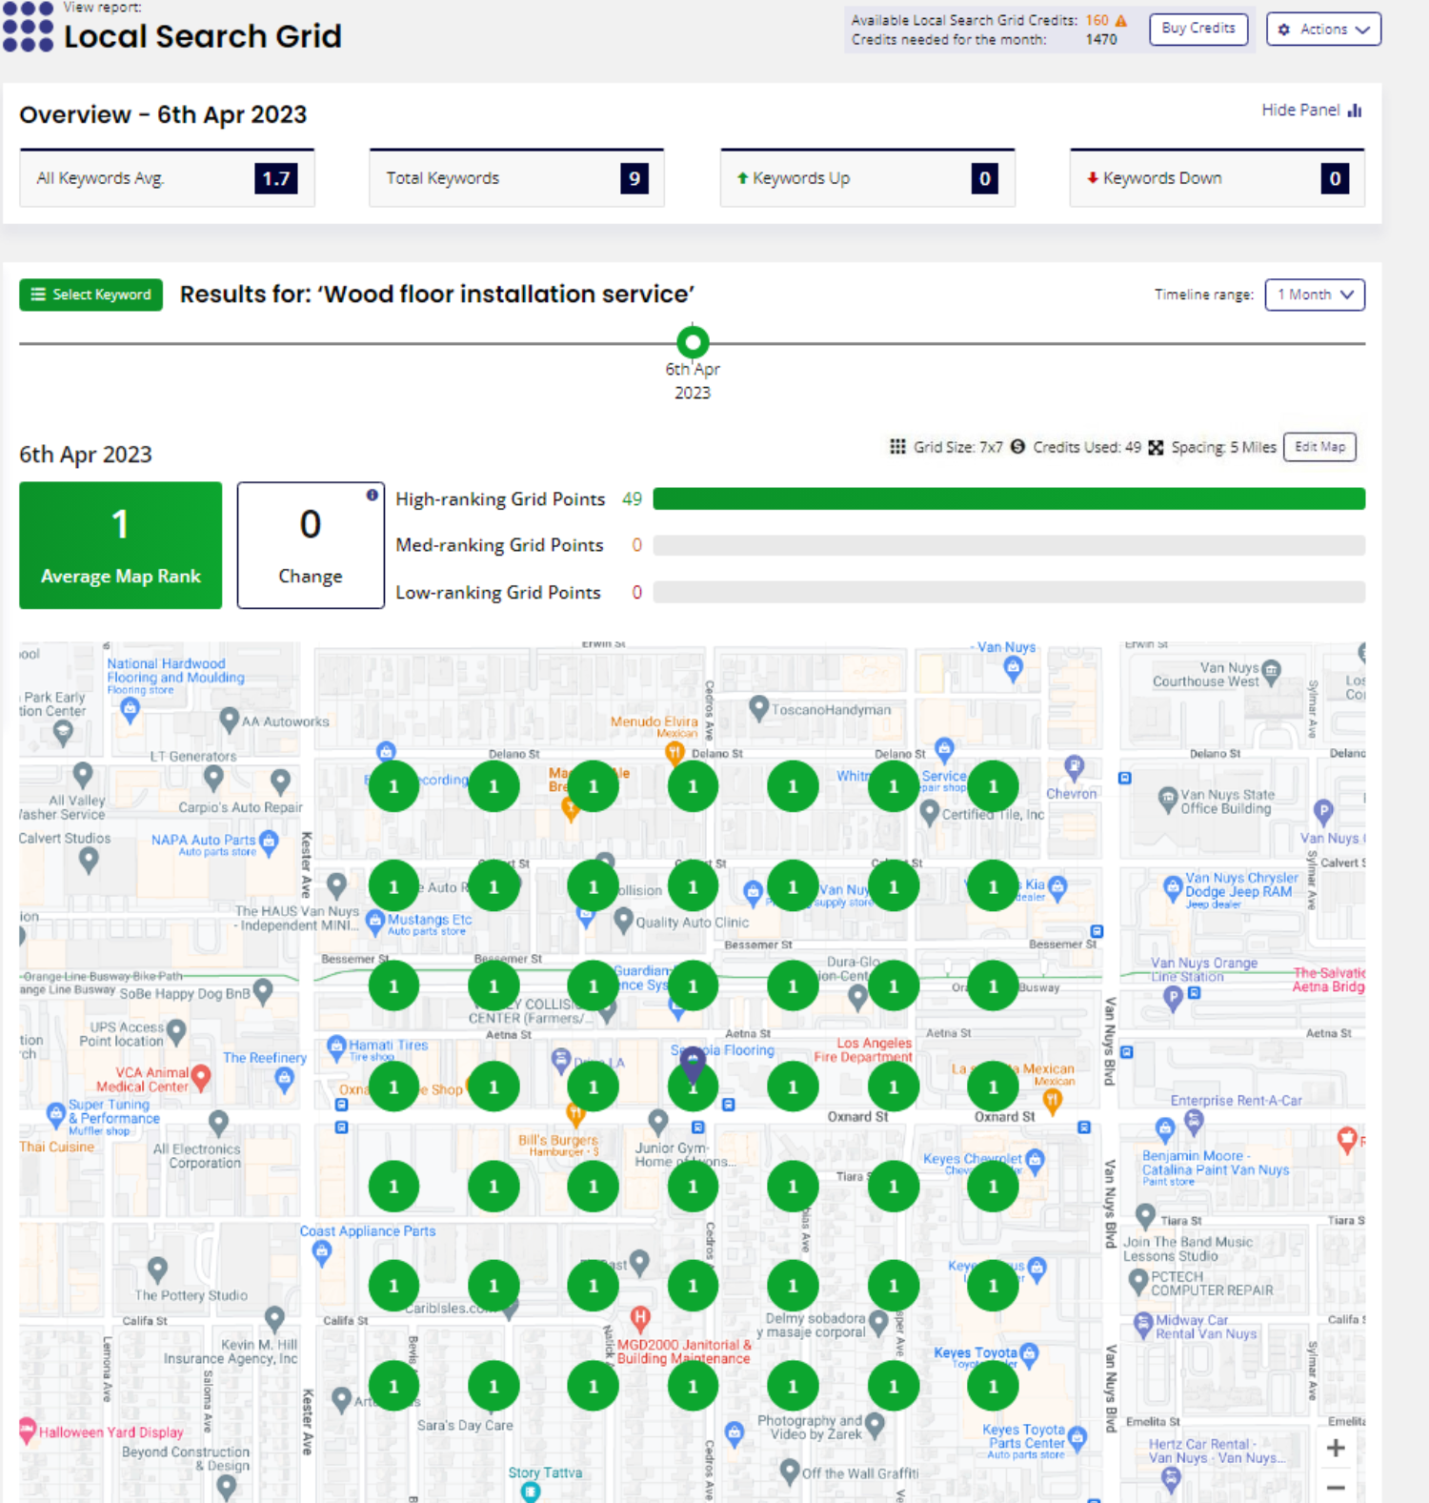Open the Actions dropdown menu
Image resolution: width=1429 pixels, height=1503 pixels.
(1323, 30)
